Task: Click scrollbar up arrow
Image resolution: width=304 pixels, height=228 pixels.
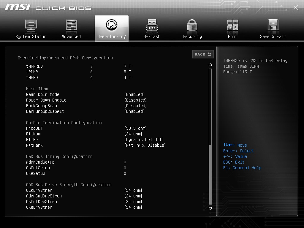Action: click(210, 64)
